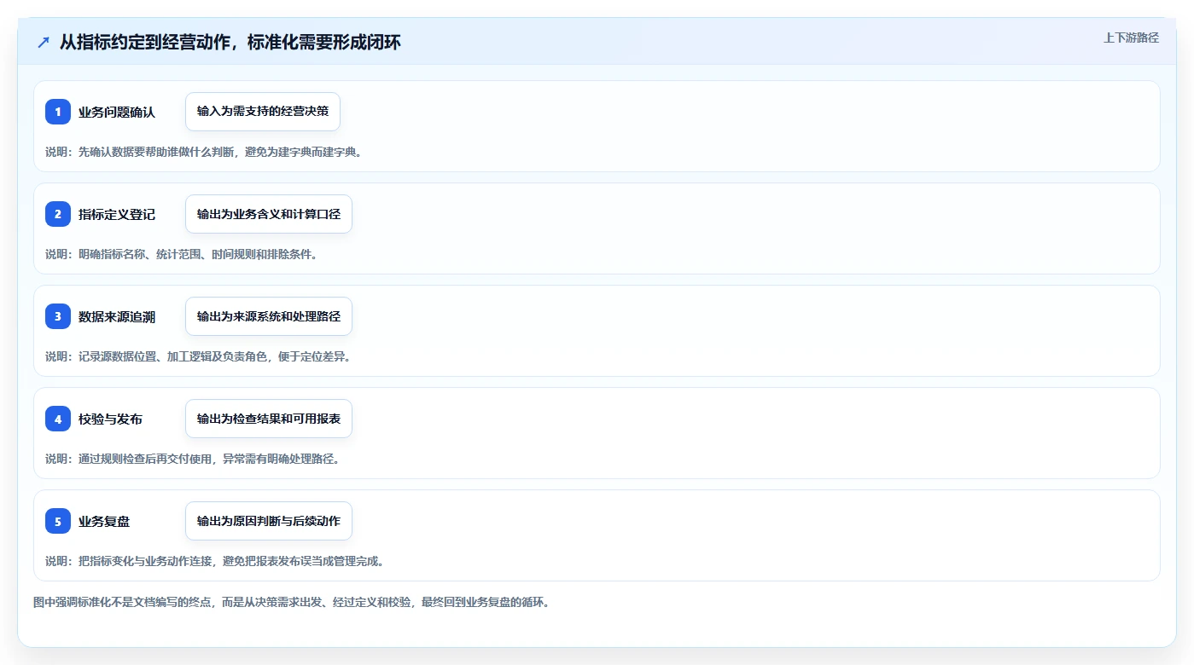Click the step 1 number badge
This screenshot has width=1194, height=665.
(x=58, y=112)
